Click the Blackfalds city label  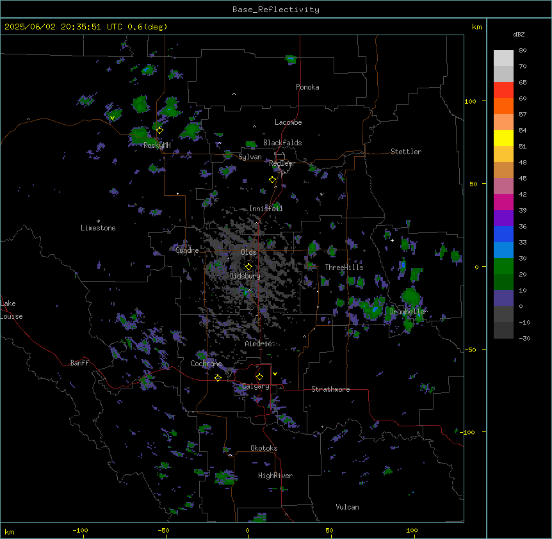[x=282, y=143]
